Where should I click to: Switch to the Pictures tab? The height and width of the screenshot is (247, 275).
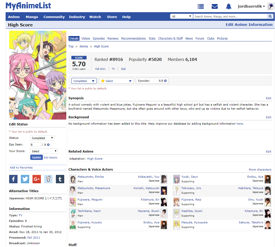222,38
